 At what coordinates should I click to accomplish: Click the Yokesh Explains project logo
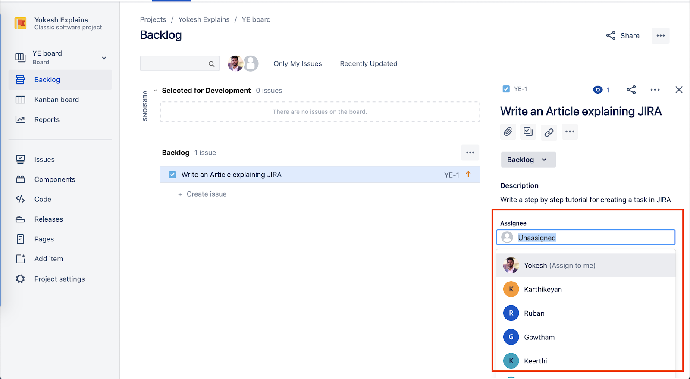pos(20,23)
